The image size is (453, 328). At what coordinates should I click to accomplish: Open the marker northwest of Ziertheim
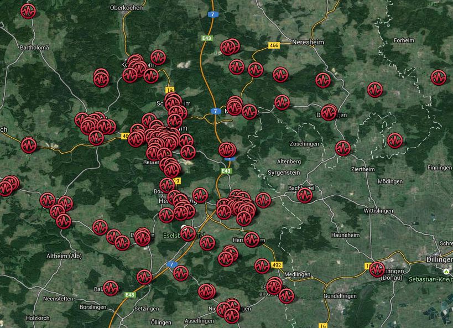click(343, 148)
